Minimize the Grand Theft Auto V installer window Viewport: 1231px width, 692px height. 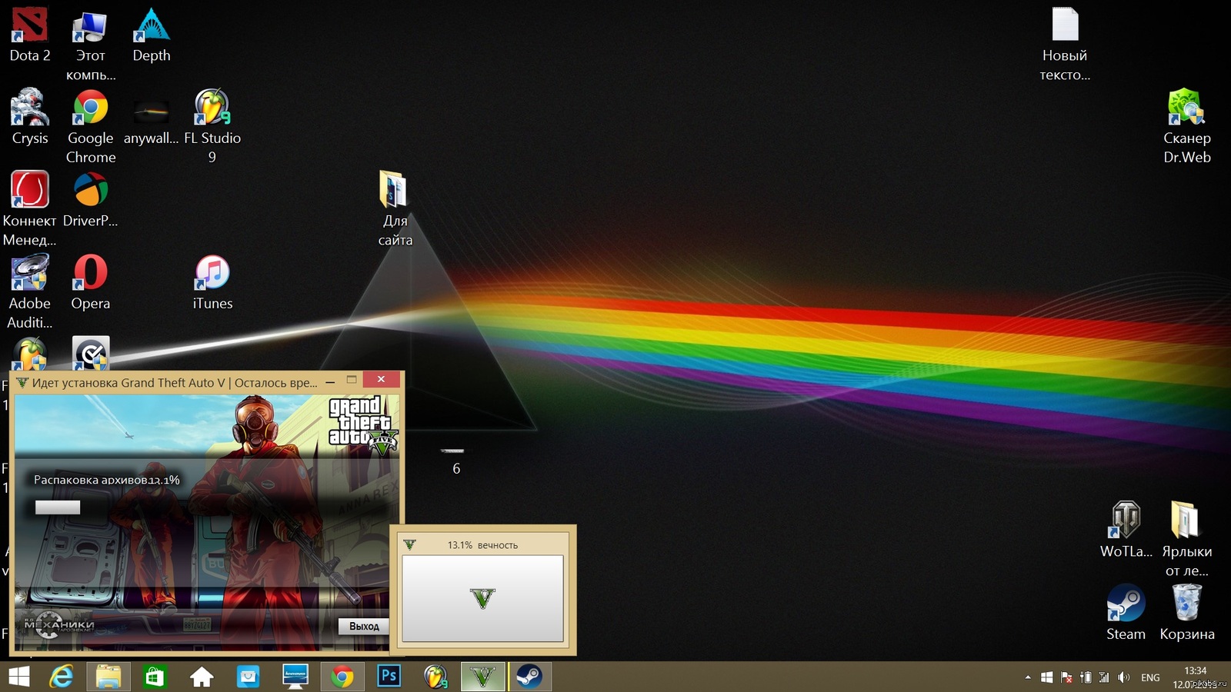click(x=330, y=381)
